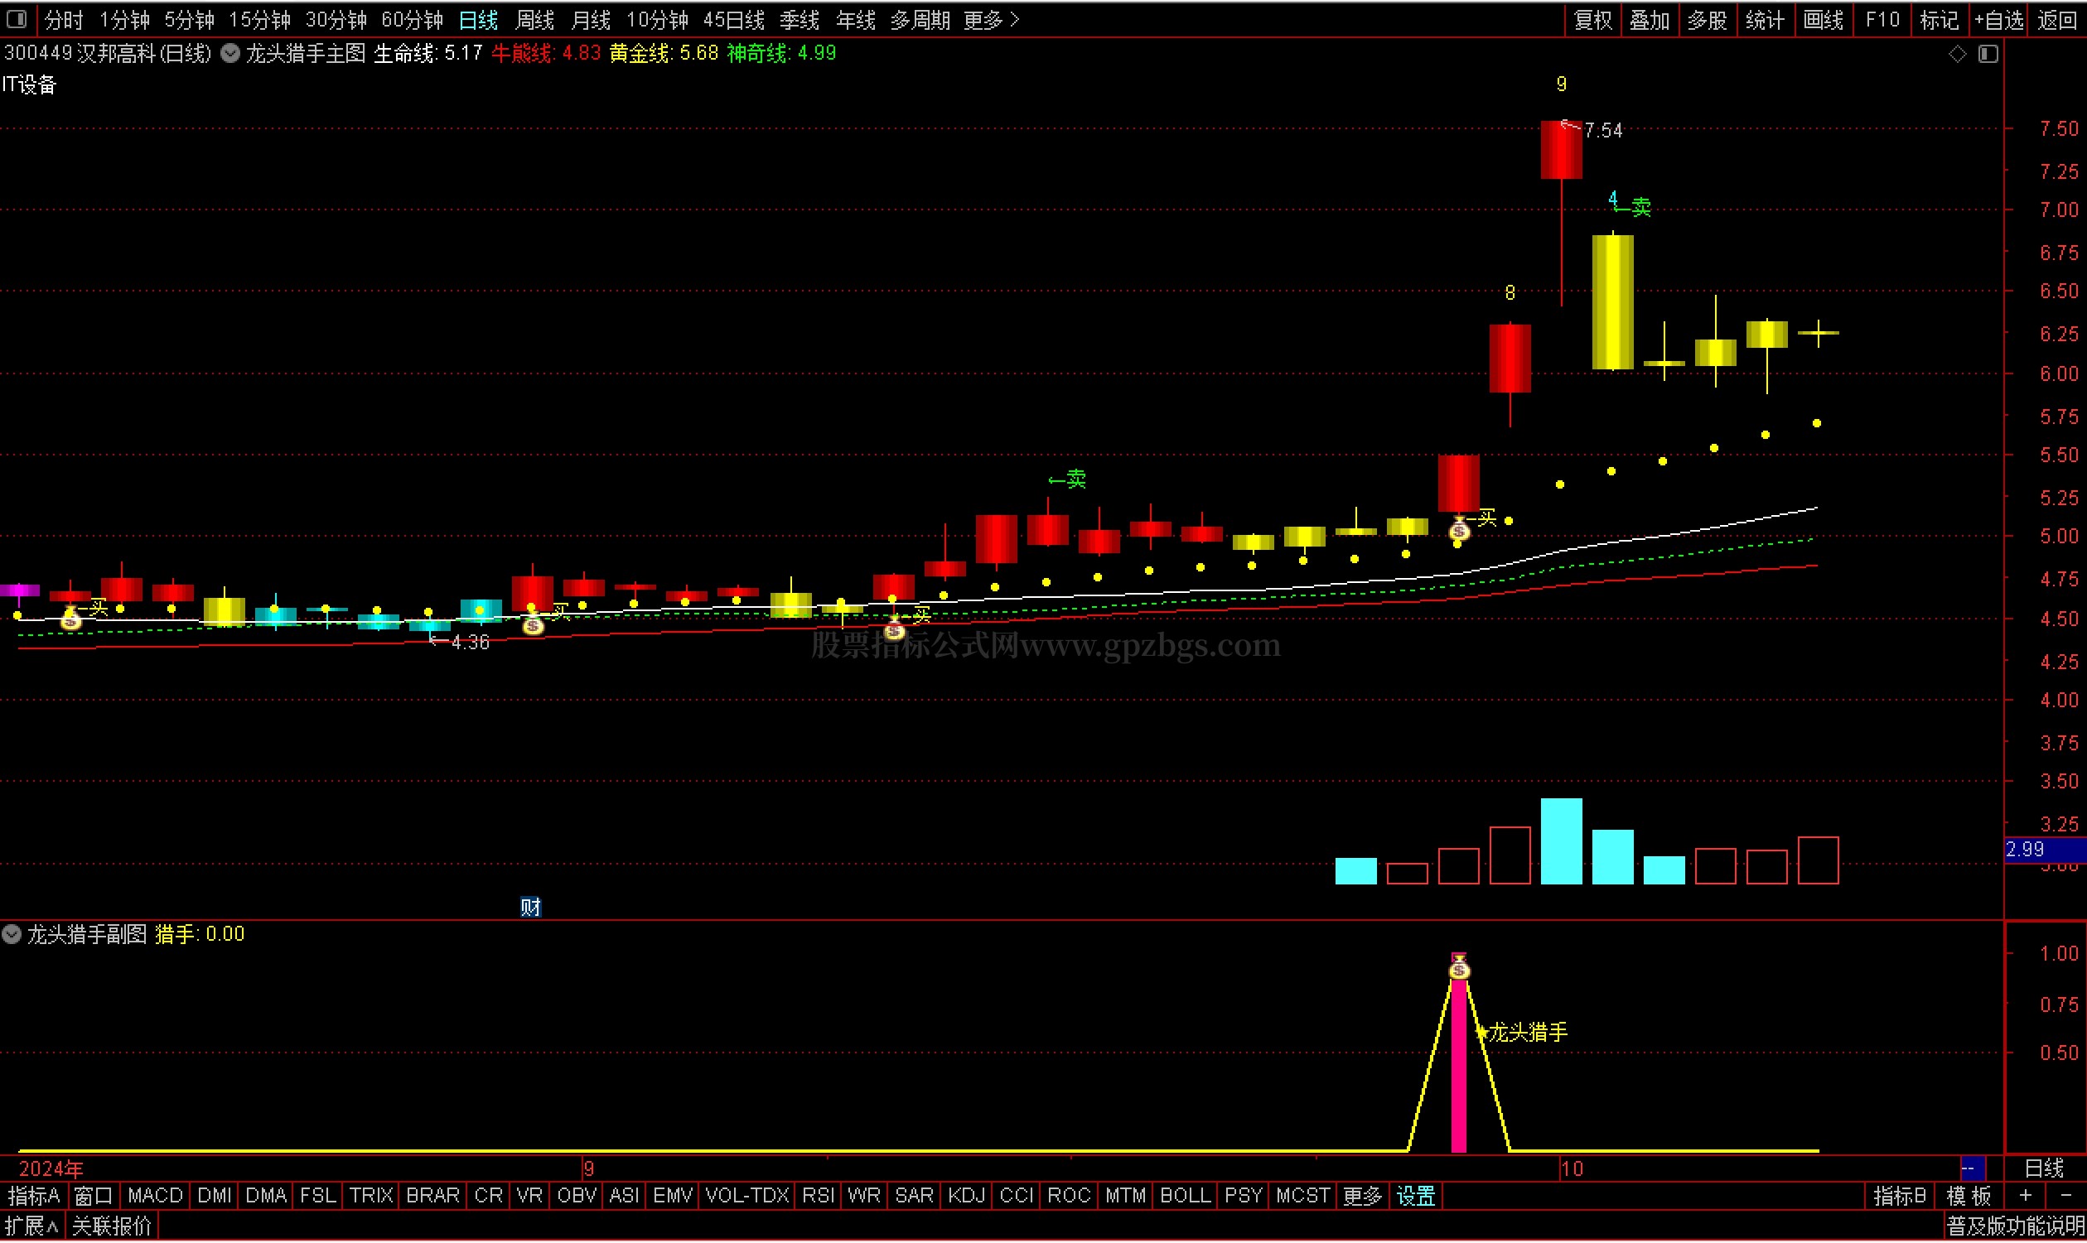Open the 统计 statistics tool
Screen dimensions: 2087x1243
pos(1765,19)
